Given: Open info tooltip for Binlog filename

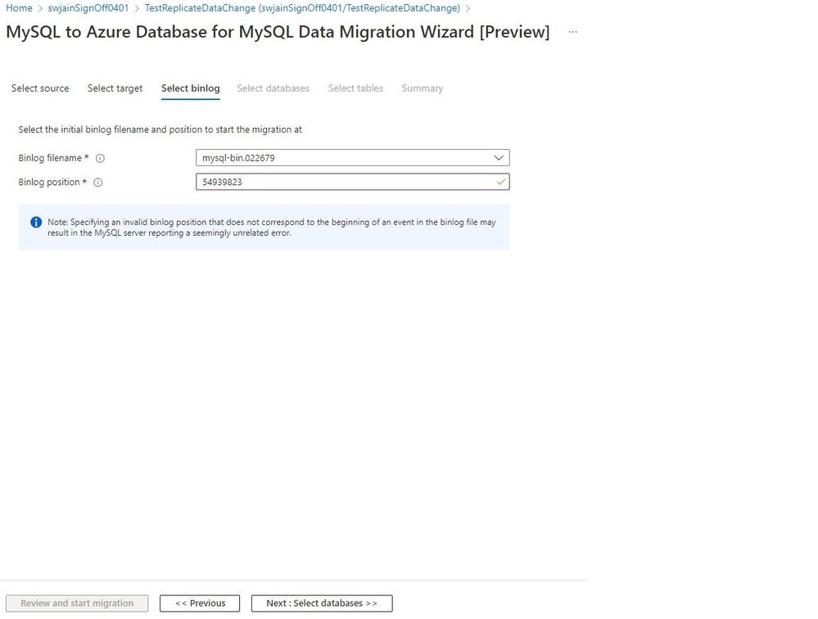Looking at the screenshot, I should 100,158.
